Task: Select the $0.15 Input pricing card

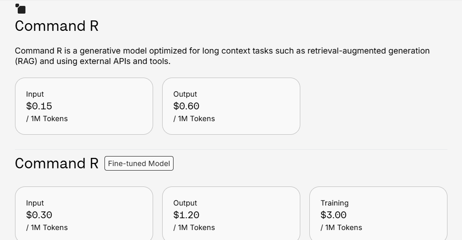Action: pos(84,106)
